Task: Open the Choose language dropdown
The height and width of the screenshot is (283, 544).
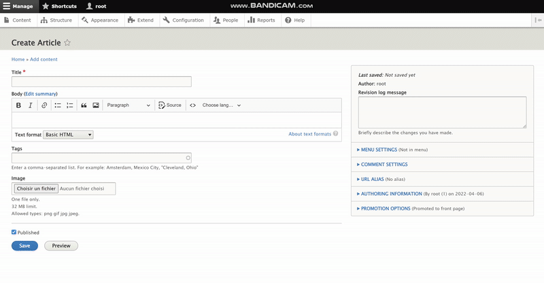Action: 222,105
